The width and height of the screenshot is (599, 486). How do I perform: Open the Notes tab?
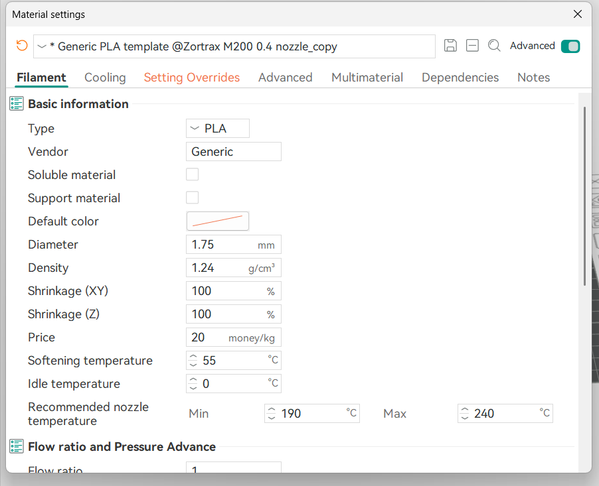[x=533, y=78]
